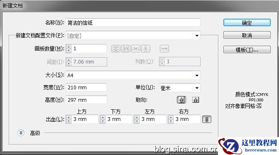
Task: Click the 取消 cancel button
Action: pyautogui.click(x=247, y=35)
